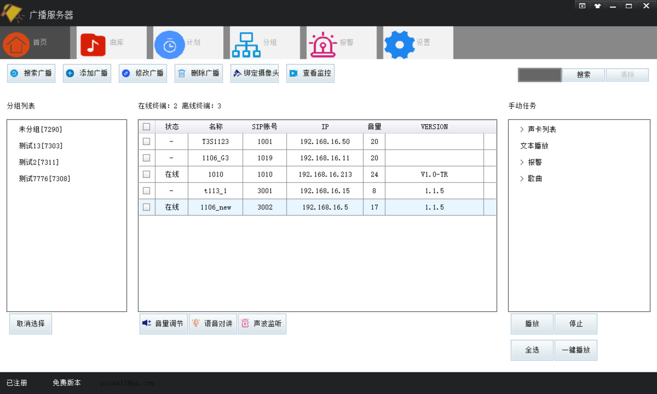Check the row for terminal 1106_new
Viewport: 657px width, 394px height.
tap(147, 207)
